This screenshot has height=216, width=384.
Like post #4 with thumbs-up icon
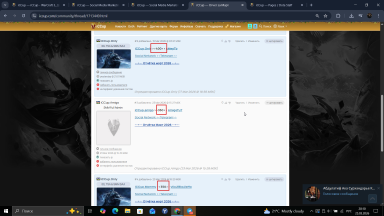226,179
